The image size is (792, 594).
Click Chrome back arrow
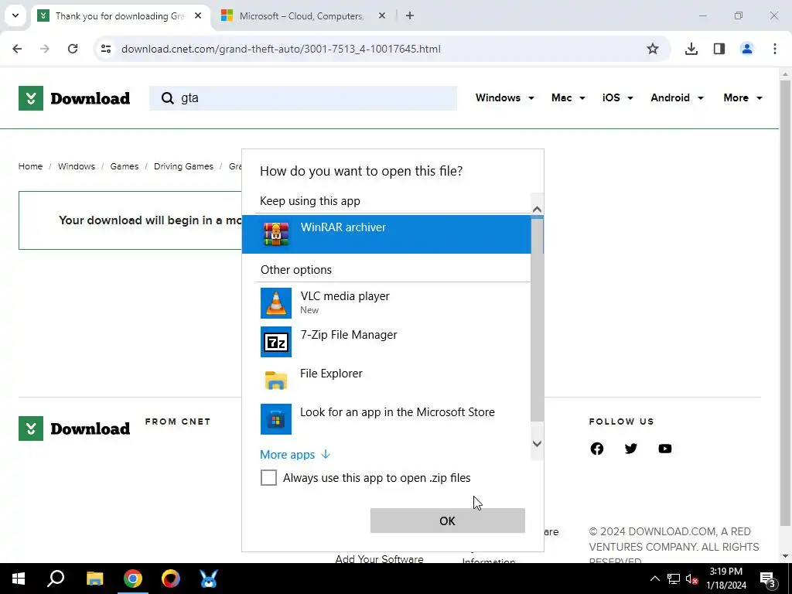click(x=17, y=49)
